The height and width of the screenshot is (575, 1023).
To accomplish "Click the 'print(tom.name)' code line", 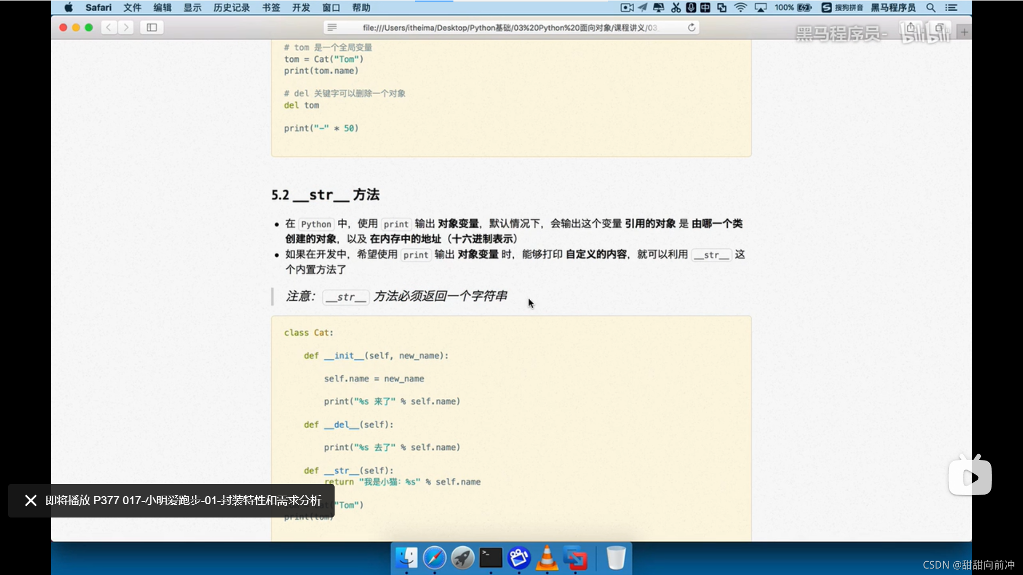I will pyautogui.click(x=321, y=71).
